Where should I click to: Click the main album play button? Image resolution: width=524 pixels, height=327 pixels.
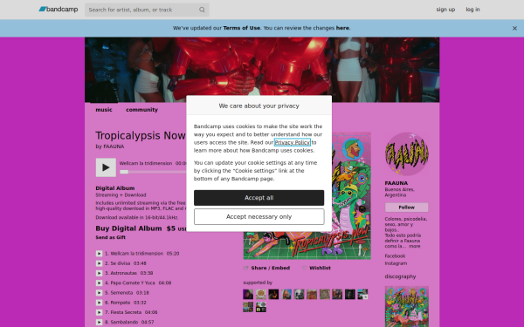click(x=106, y=167)
